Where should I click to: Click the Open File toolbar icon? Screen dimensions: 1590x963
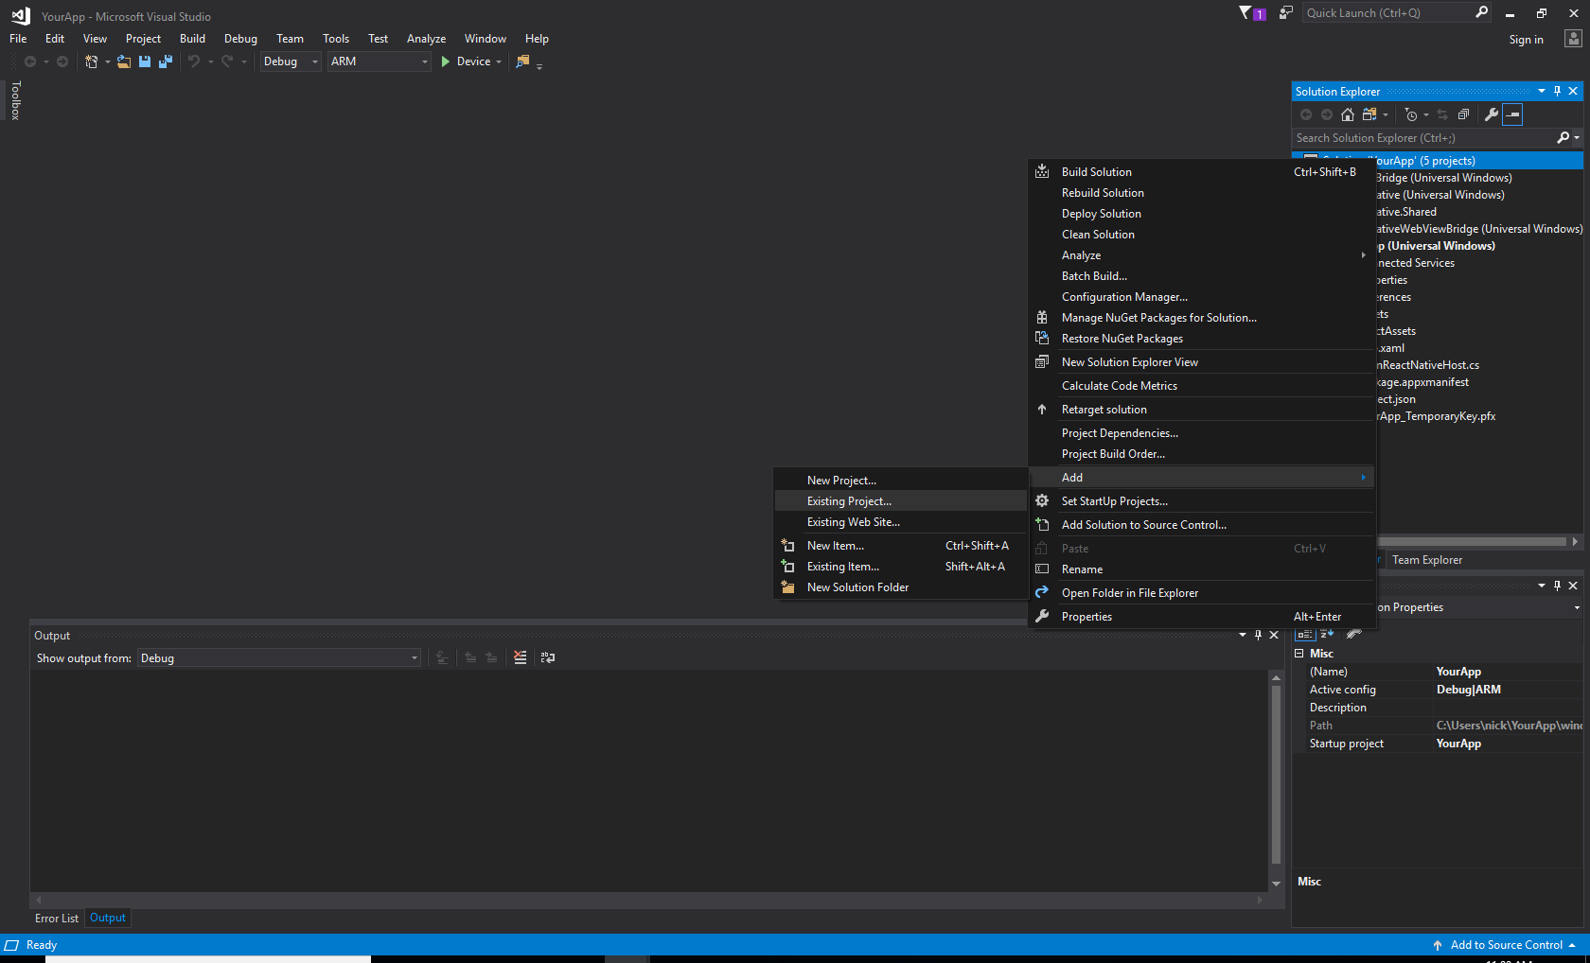[x=124, y=61]
